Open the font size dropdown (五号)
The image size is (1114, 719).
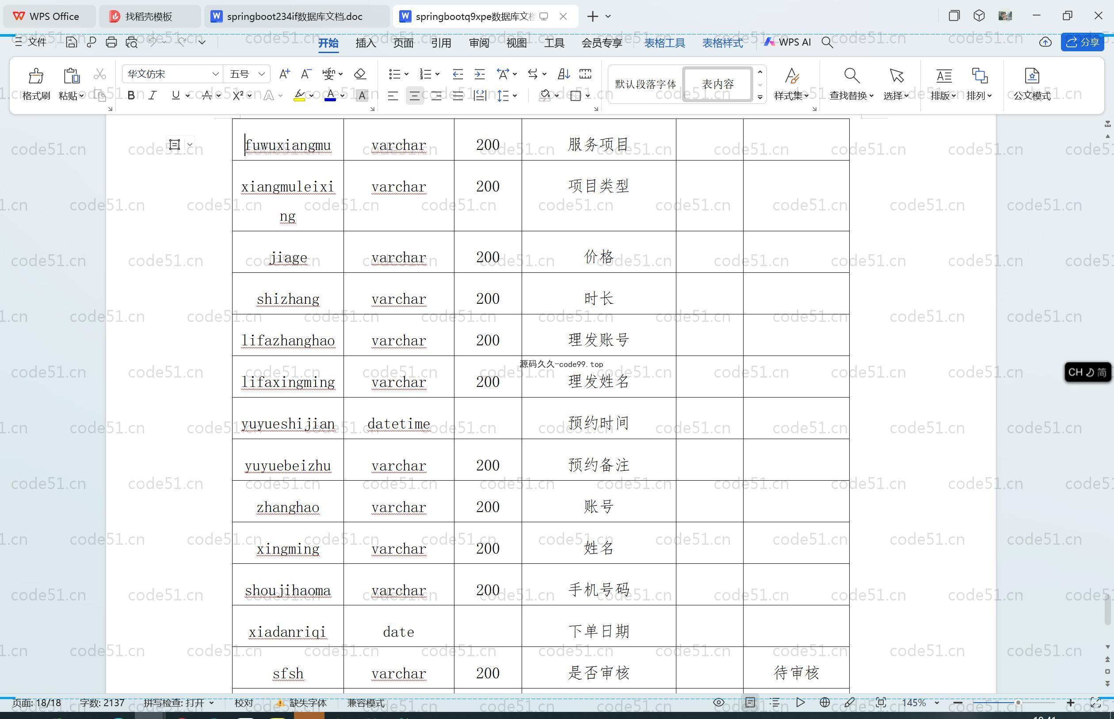(x=262, y=74)
